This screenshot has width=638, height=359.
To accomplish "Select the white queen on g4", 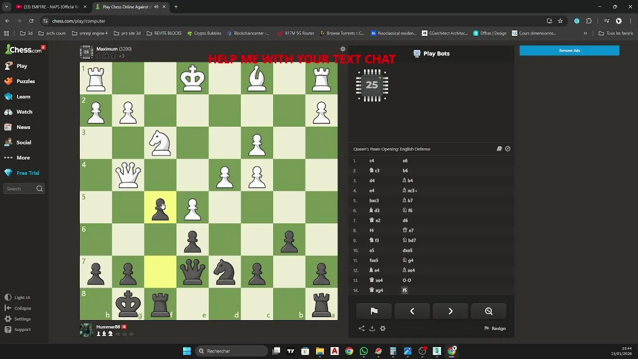I will [x=128, y=176].
